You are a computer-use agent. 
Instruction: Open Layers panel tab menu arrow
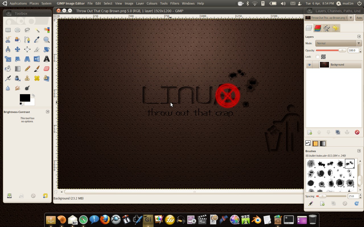[359, 37]
